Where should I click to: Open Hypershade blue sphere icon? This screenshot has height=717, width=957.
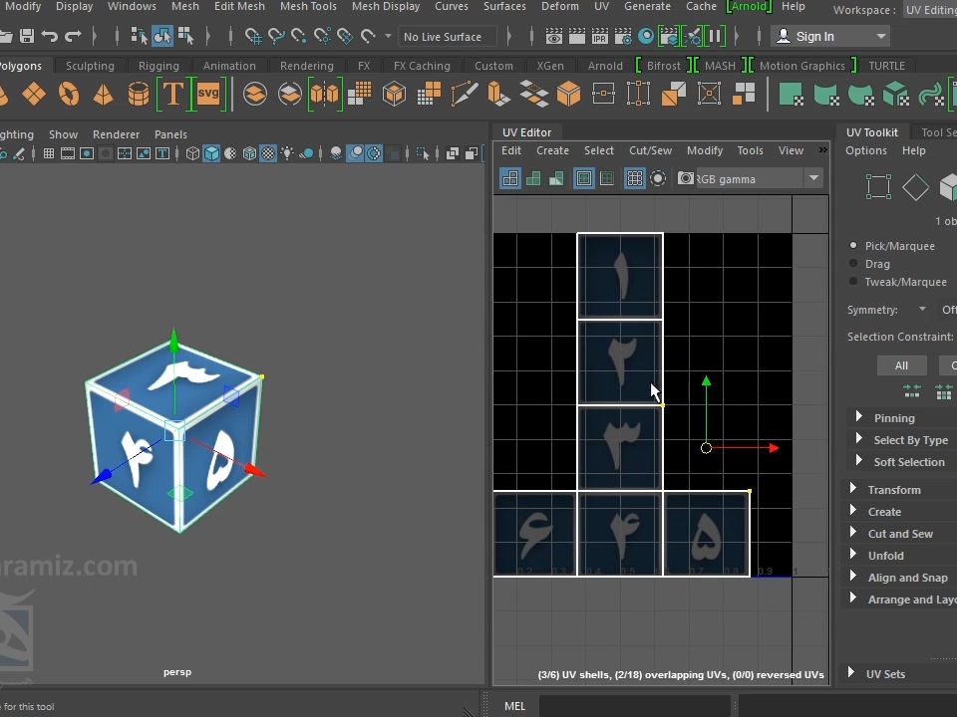point(646,36)
